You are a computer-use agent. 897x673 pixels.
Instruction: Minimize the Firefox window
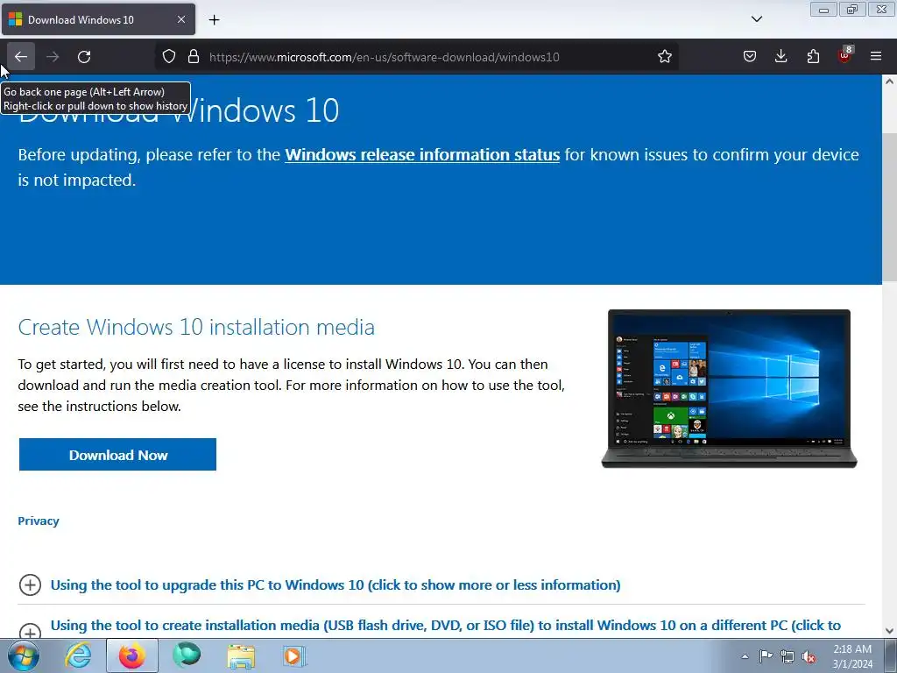[x=823, y=10]
